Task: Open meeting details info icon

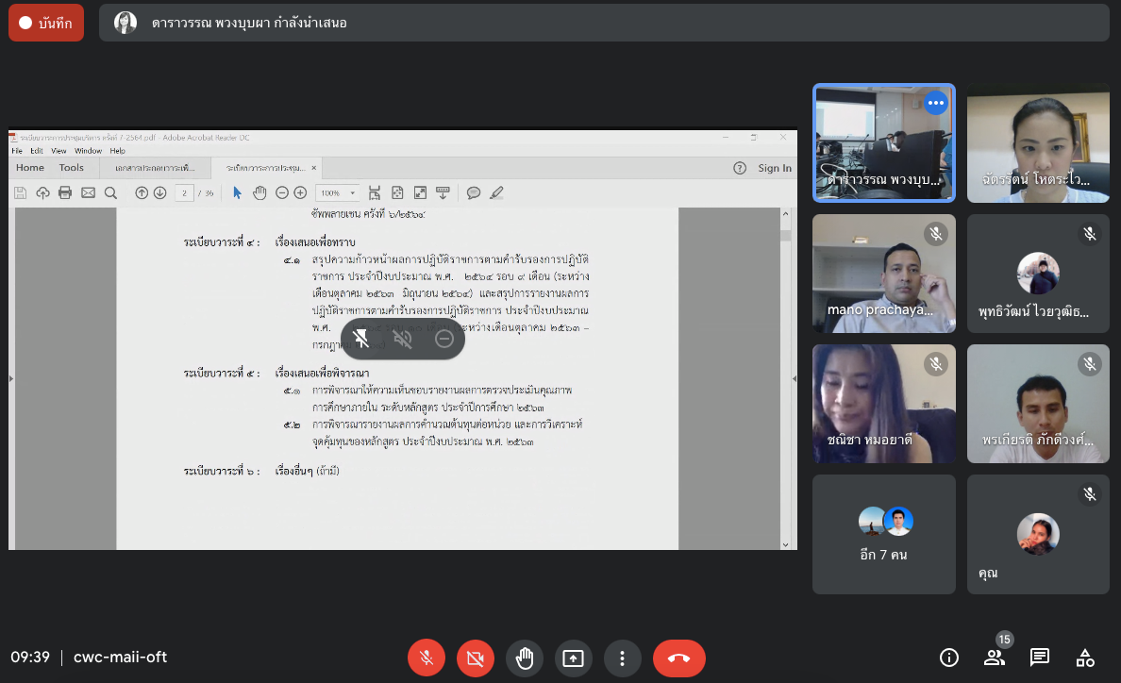Action: click(x=949, y=658)
